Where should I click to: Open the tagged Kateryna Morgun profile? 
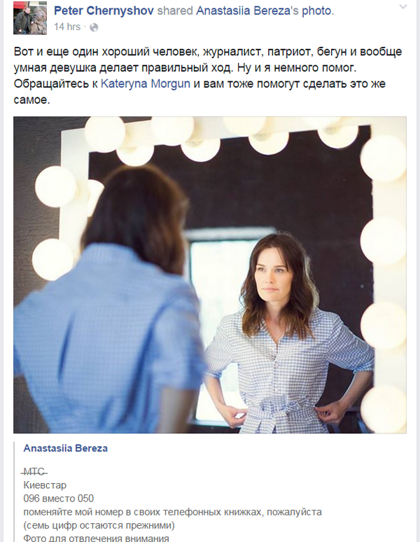click(x=146, y=83)
